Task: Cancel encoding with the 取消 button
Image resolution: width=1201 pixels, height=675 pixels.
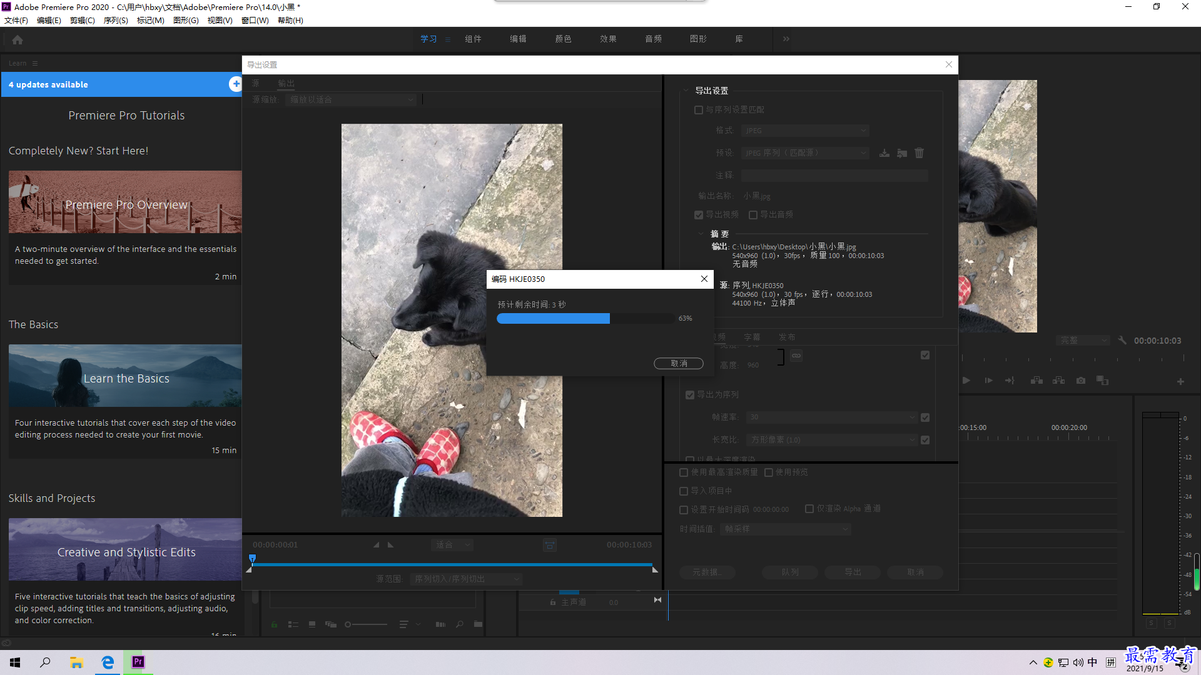Action: click(x=679, y=364)
